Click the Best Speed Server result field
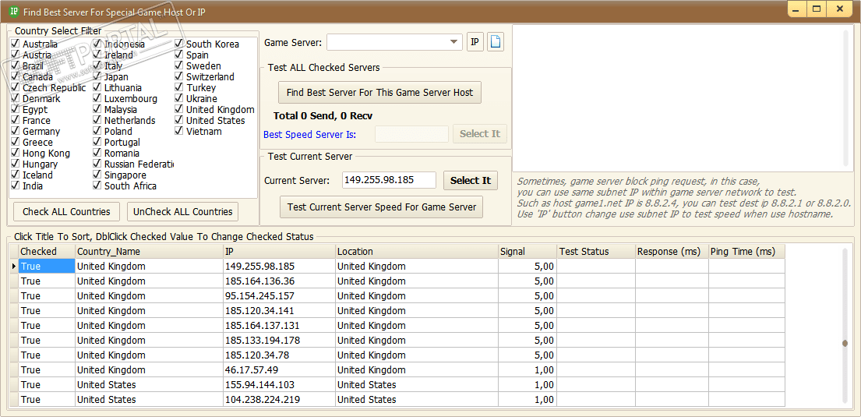 coord(412,134)
